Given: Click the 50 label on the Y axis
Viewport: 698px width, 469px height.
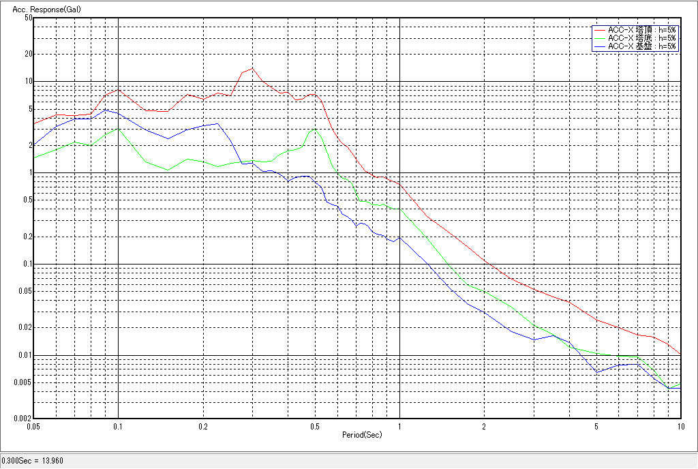Looking at the screenshot, I should tap(28, 18).
